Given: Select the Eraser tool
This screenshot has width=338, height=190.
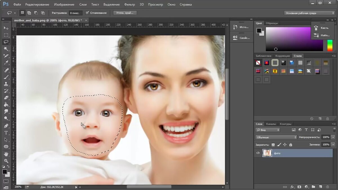Looking at the screenshot, I should click(x=6, y=98).
